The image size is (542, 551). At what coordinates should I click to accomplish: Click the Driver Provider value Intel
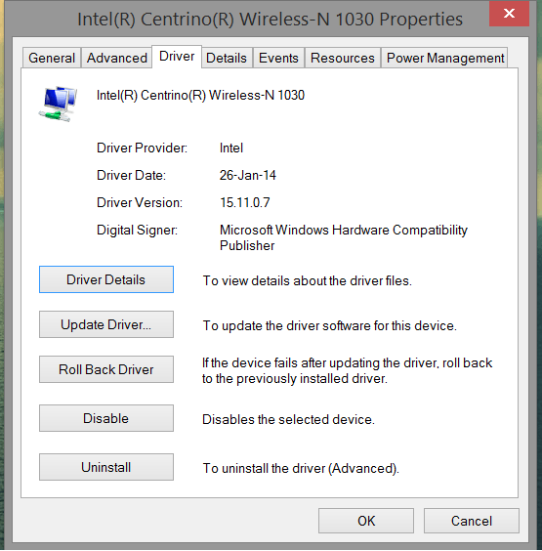point(231,148)
